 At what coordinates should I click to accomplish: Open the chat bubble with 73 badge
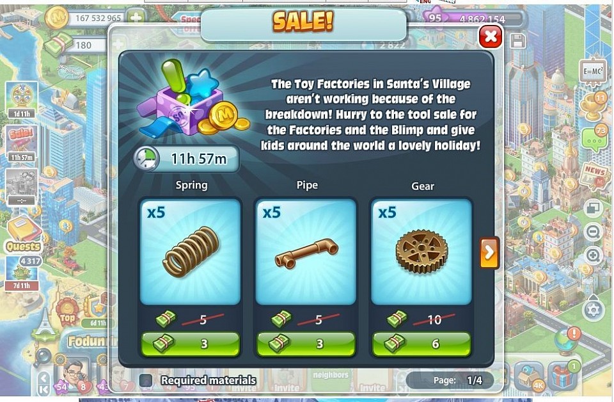[x=594, y=138]
